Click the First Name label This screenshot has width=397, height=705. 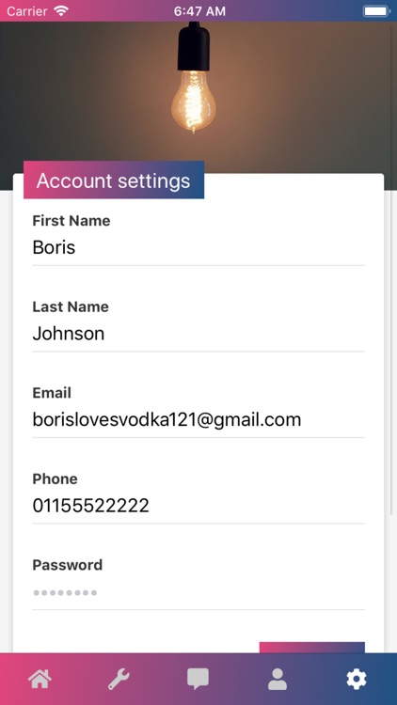[71, 221]
